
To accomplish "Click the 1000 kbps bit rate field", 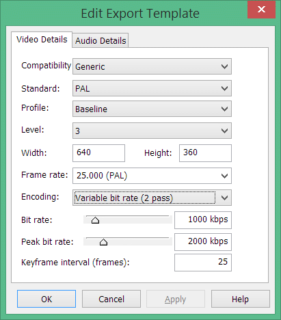I will pyautogui.click(x=203, y=220).
